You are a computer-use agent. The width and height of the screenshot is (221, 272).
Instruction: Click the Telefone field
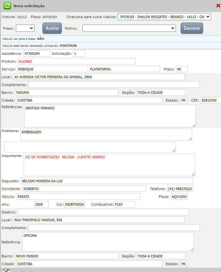point(180,189)
